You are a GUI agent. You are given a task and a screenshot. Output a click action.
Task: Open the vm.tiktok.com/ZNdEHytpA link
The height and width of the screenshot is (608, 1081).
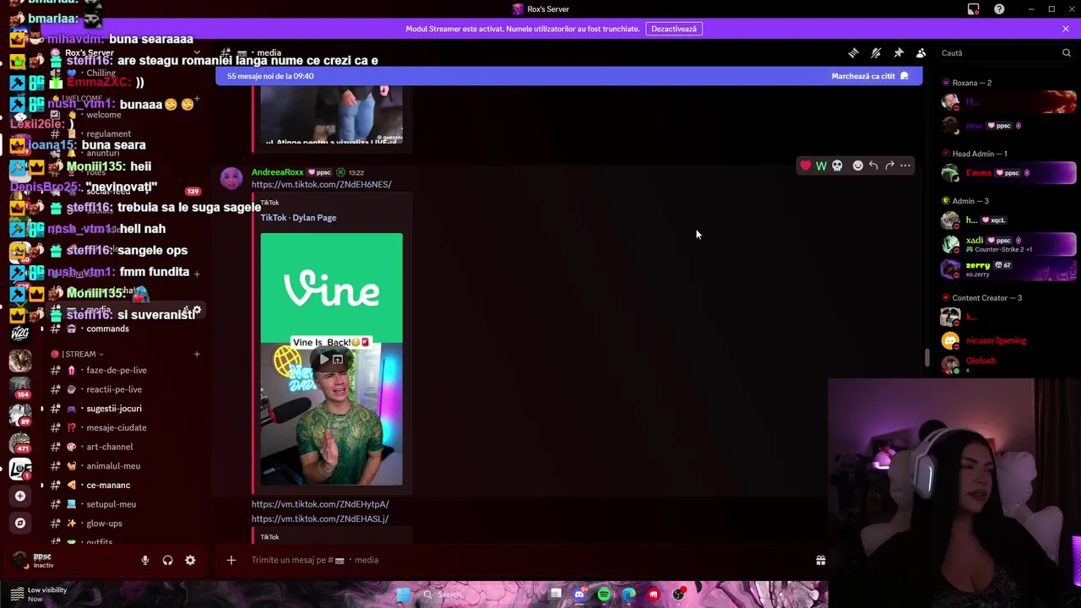tap(320, 504)
